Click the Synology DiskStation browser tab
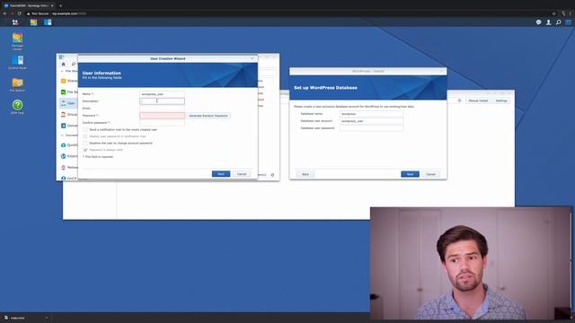This screenshot has height=323, width=575. tap(28, 5)
